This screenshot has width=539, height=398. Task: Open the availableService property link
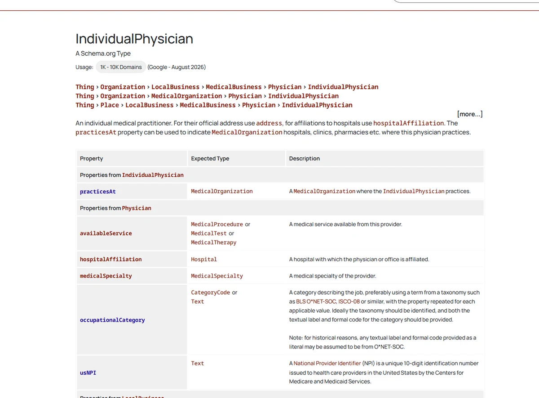(x=106, y=233)
